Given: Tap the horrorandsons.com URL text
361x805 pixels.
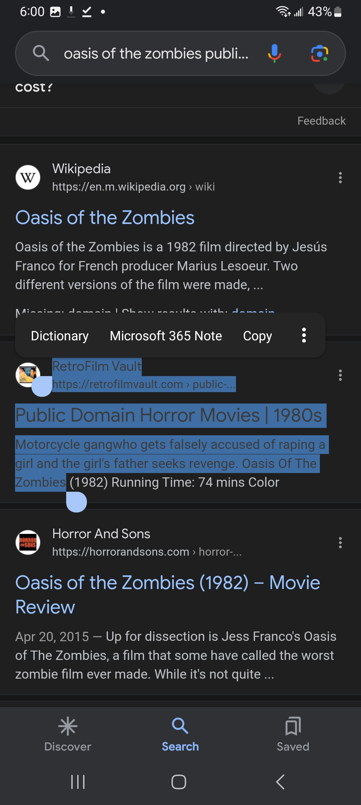Looking at the screenshot, I should point(147,552).
